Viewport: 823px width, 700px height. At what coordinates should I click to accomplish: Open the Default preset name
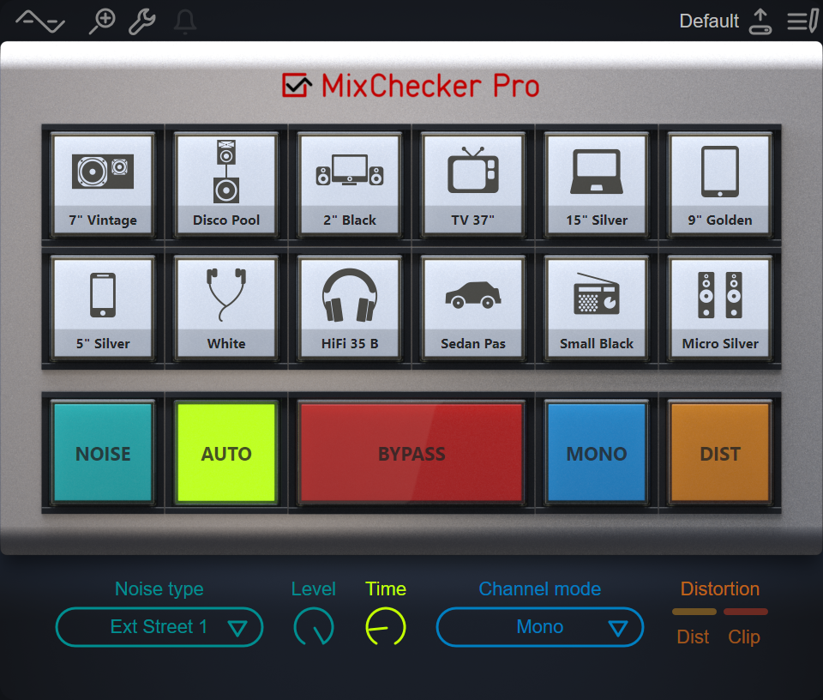709,21
